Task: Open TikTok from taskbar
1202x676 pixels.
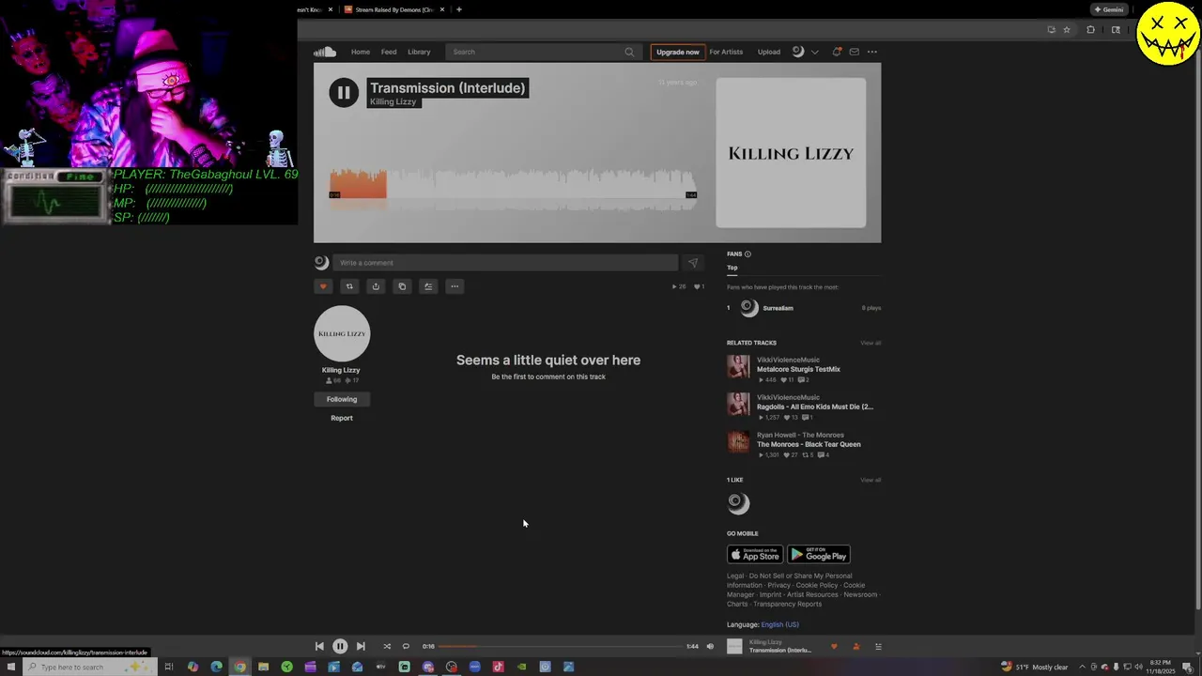Action: coord(498,667)
